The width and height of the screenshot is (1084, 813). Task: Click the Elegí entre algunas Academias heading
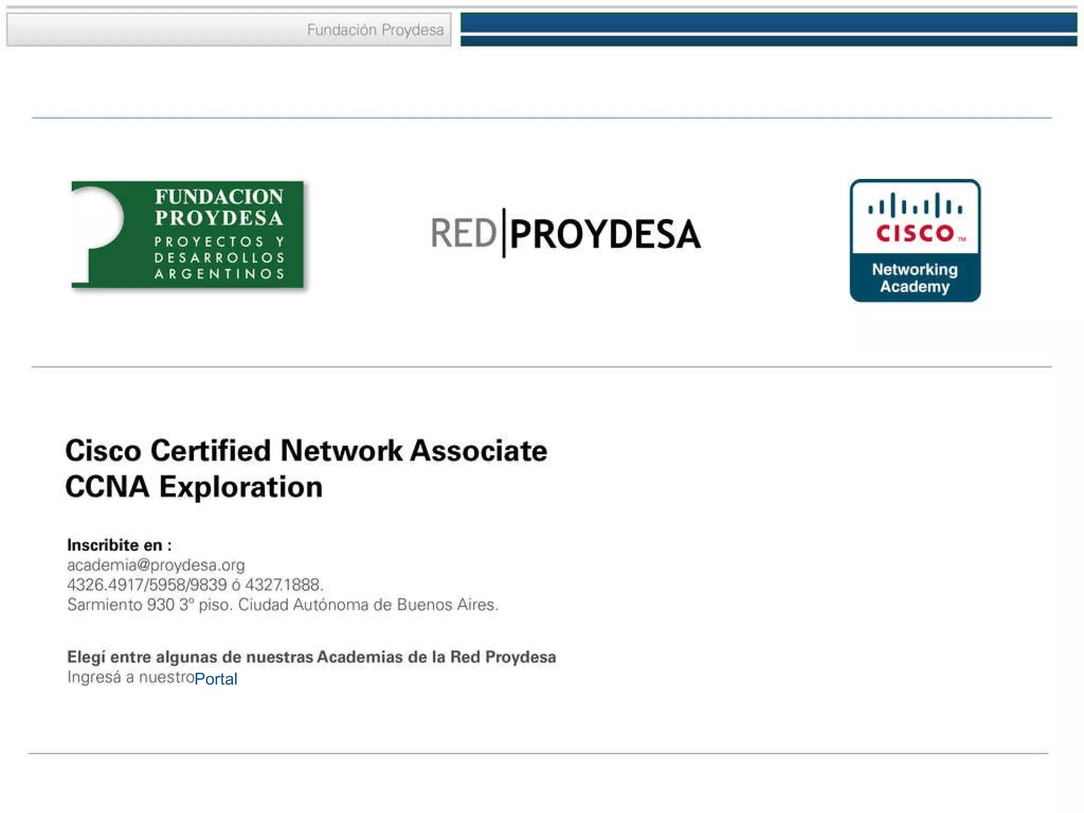[311, 657]
